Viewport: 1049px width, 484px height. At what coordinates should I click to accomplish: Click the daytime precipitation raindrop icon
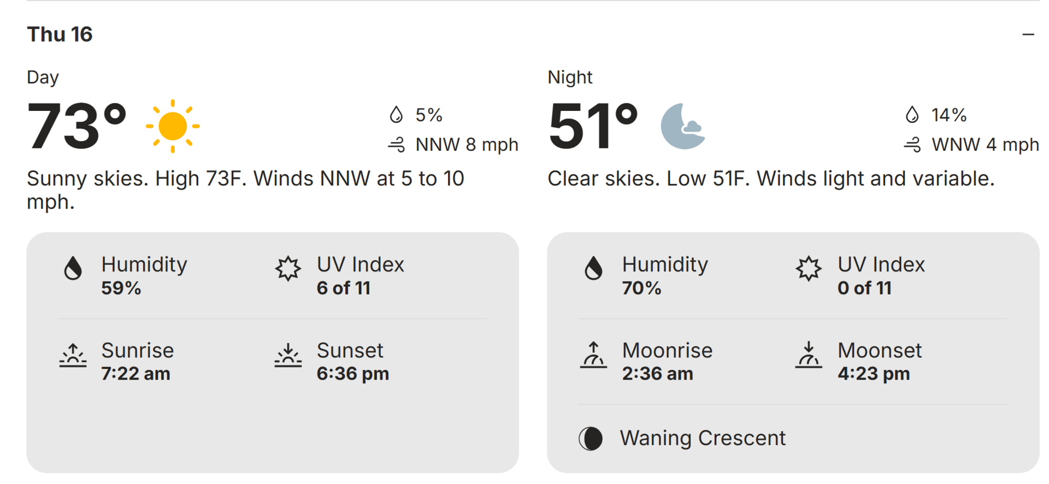[396, 115]
